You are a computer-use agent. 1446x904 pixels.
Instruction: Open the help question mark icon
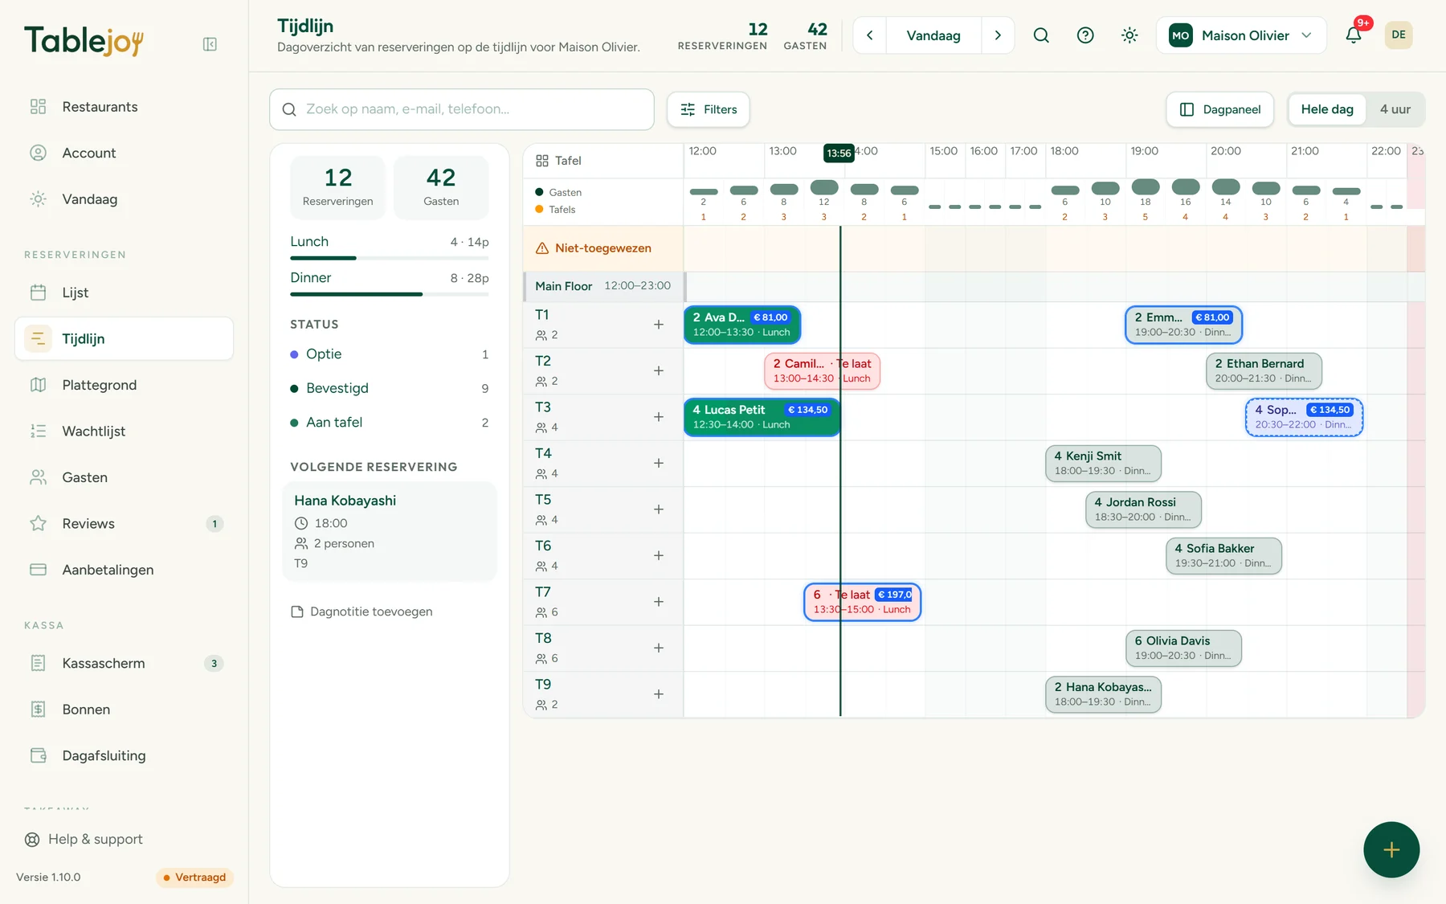click(1085, 35)
